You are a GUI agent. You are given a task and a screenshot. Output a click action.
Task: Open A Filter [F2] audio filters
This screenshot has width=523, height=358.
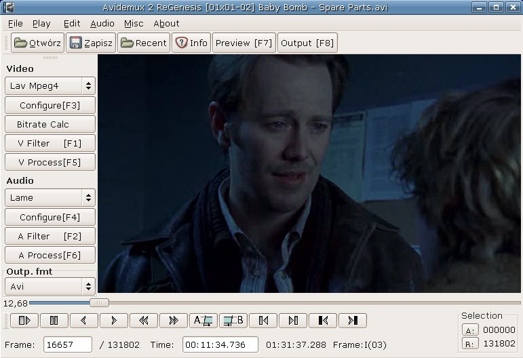point(50,237)
